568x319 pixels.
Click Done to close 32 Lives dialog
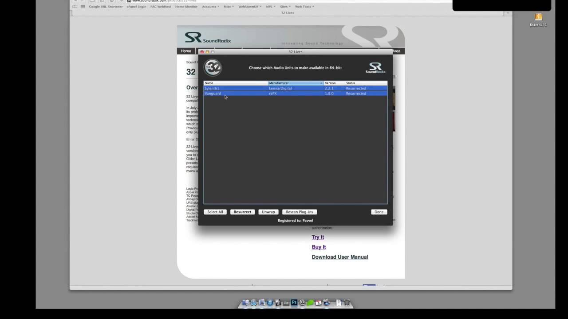pyautogui.click(x=379, y=212)
